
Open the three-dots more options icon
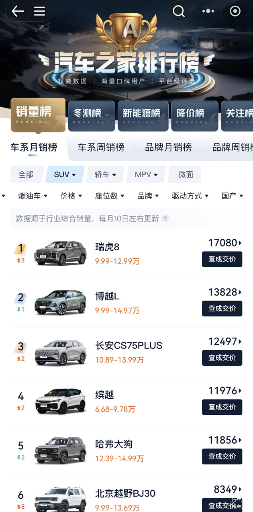[x=208, y=11]
